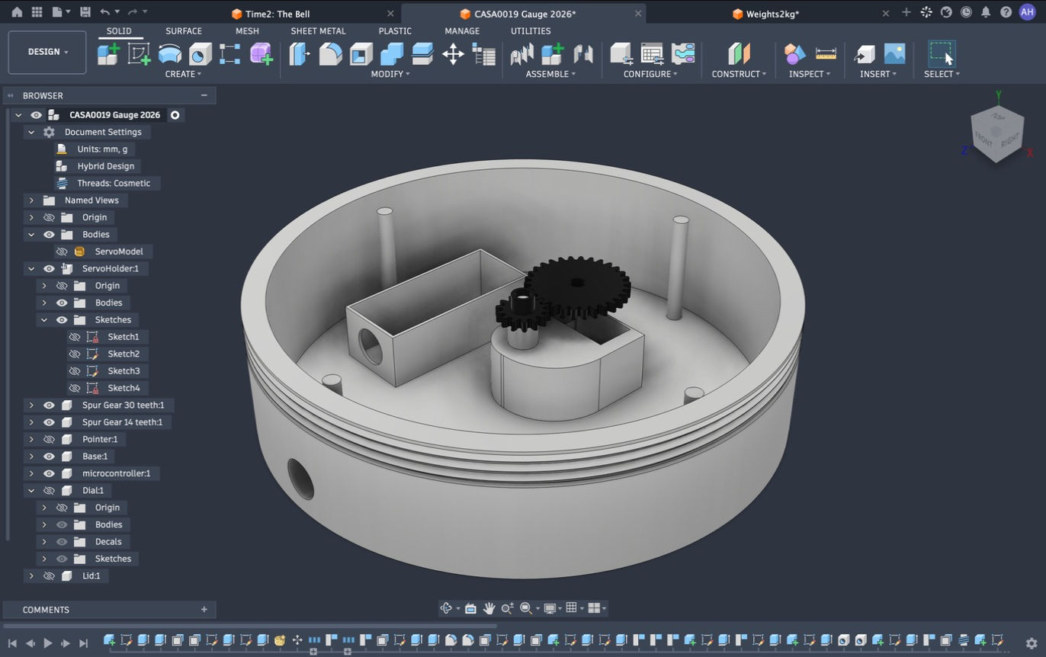Select the Fillet tool in Modify
Screen dimensions: 1046x657
330,54
